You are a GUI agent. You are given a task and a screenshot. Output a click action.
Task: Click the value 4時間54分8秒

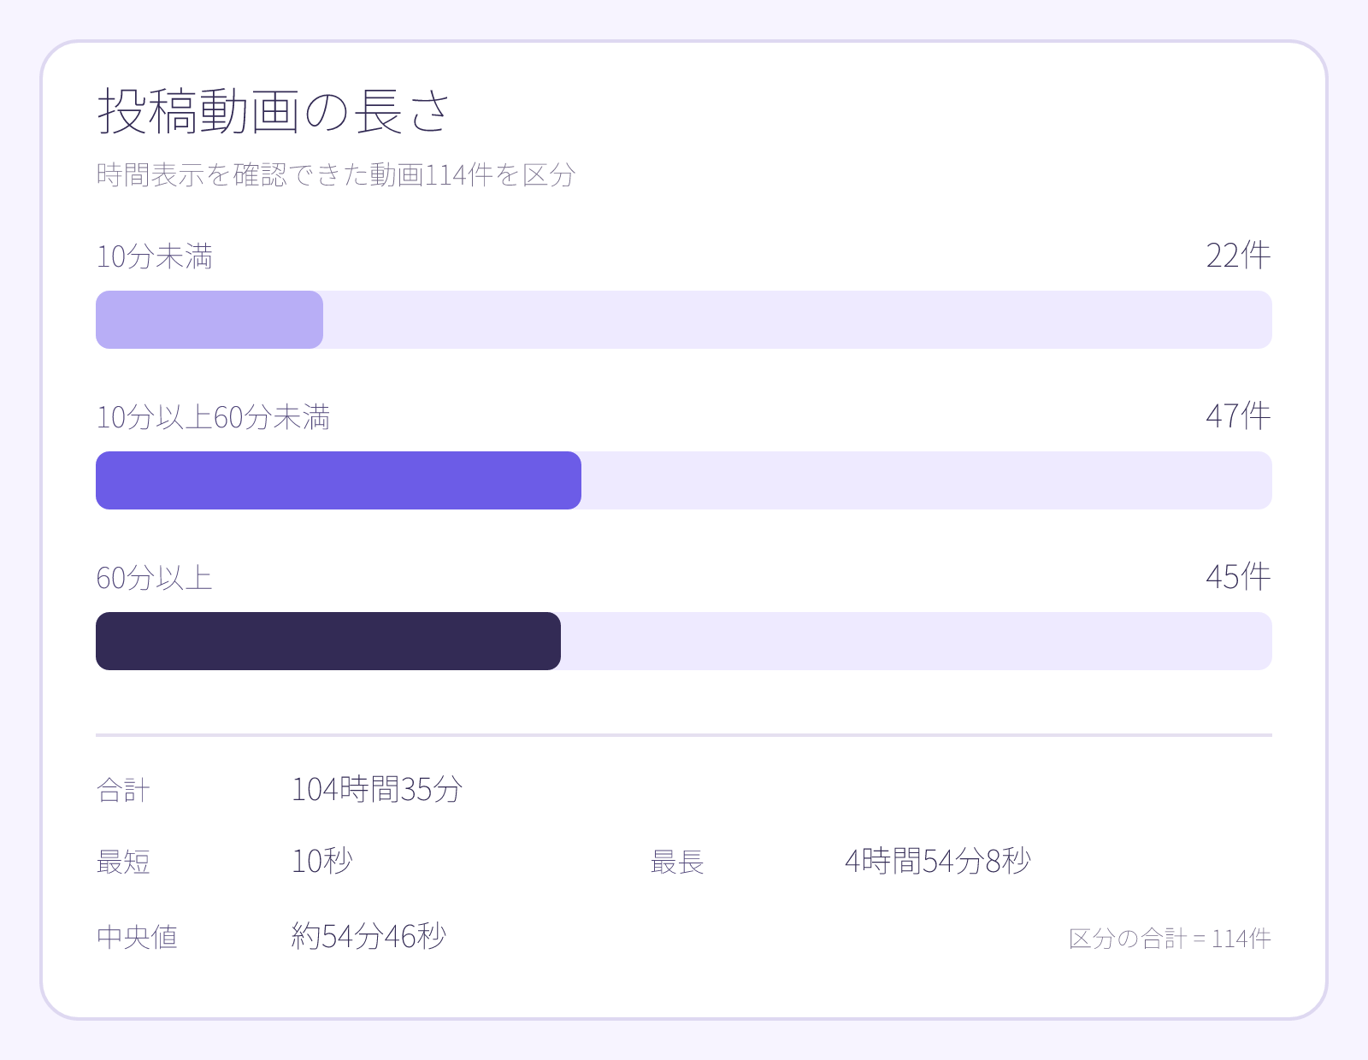click(x=938, y=861)
